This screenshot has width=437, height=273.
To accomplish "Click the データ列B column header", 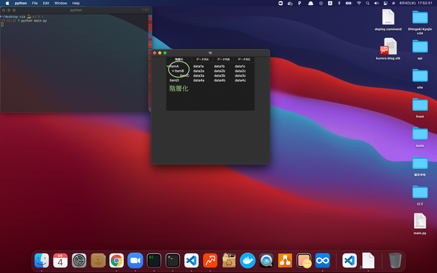I will 223,60.
